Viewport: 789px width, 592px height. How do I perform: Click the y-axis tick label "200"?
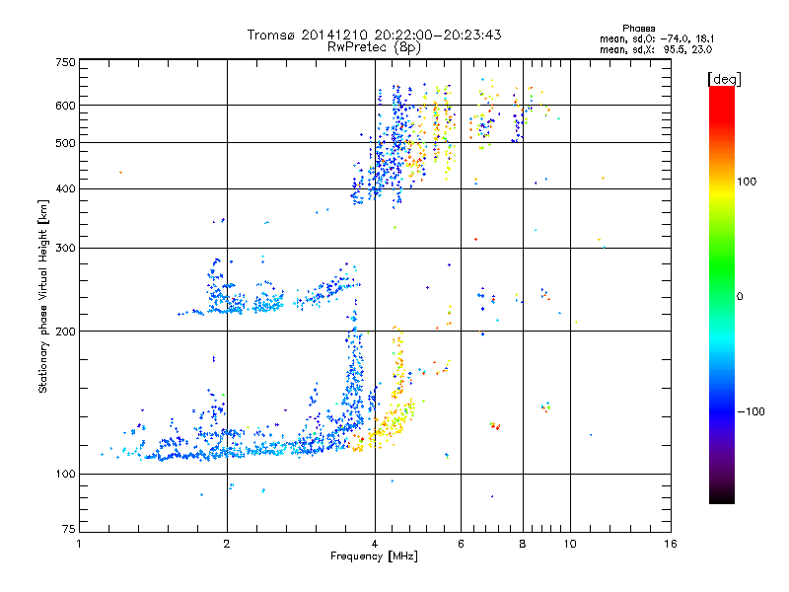(65, 332)
